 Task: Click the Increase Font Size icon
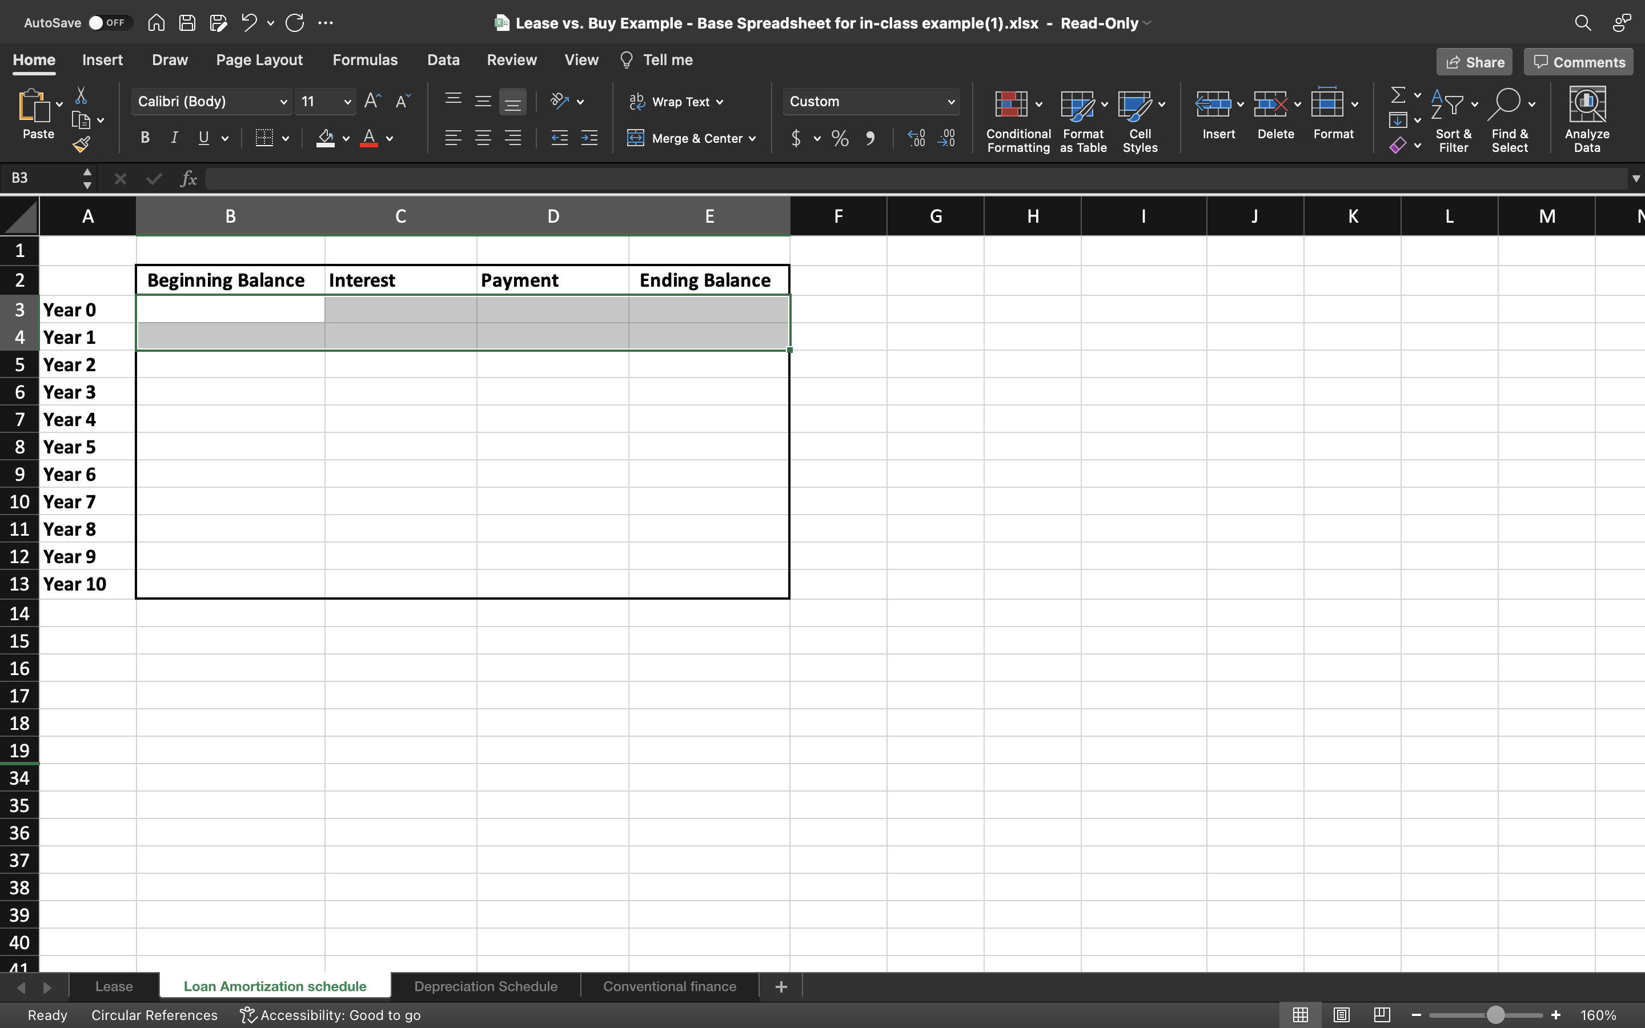[x=372, y=101]
